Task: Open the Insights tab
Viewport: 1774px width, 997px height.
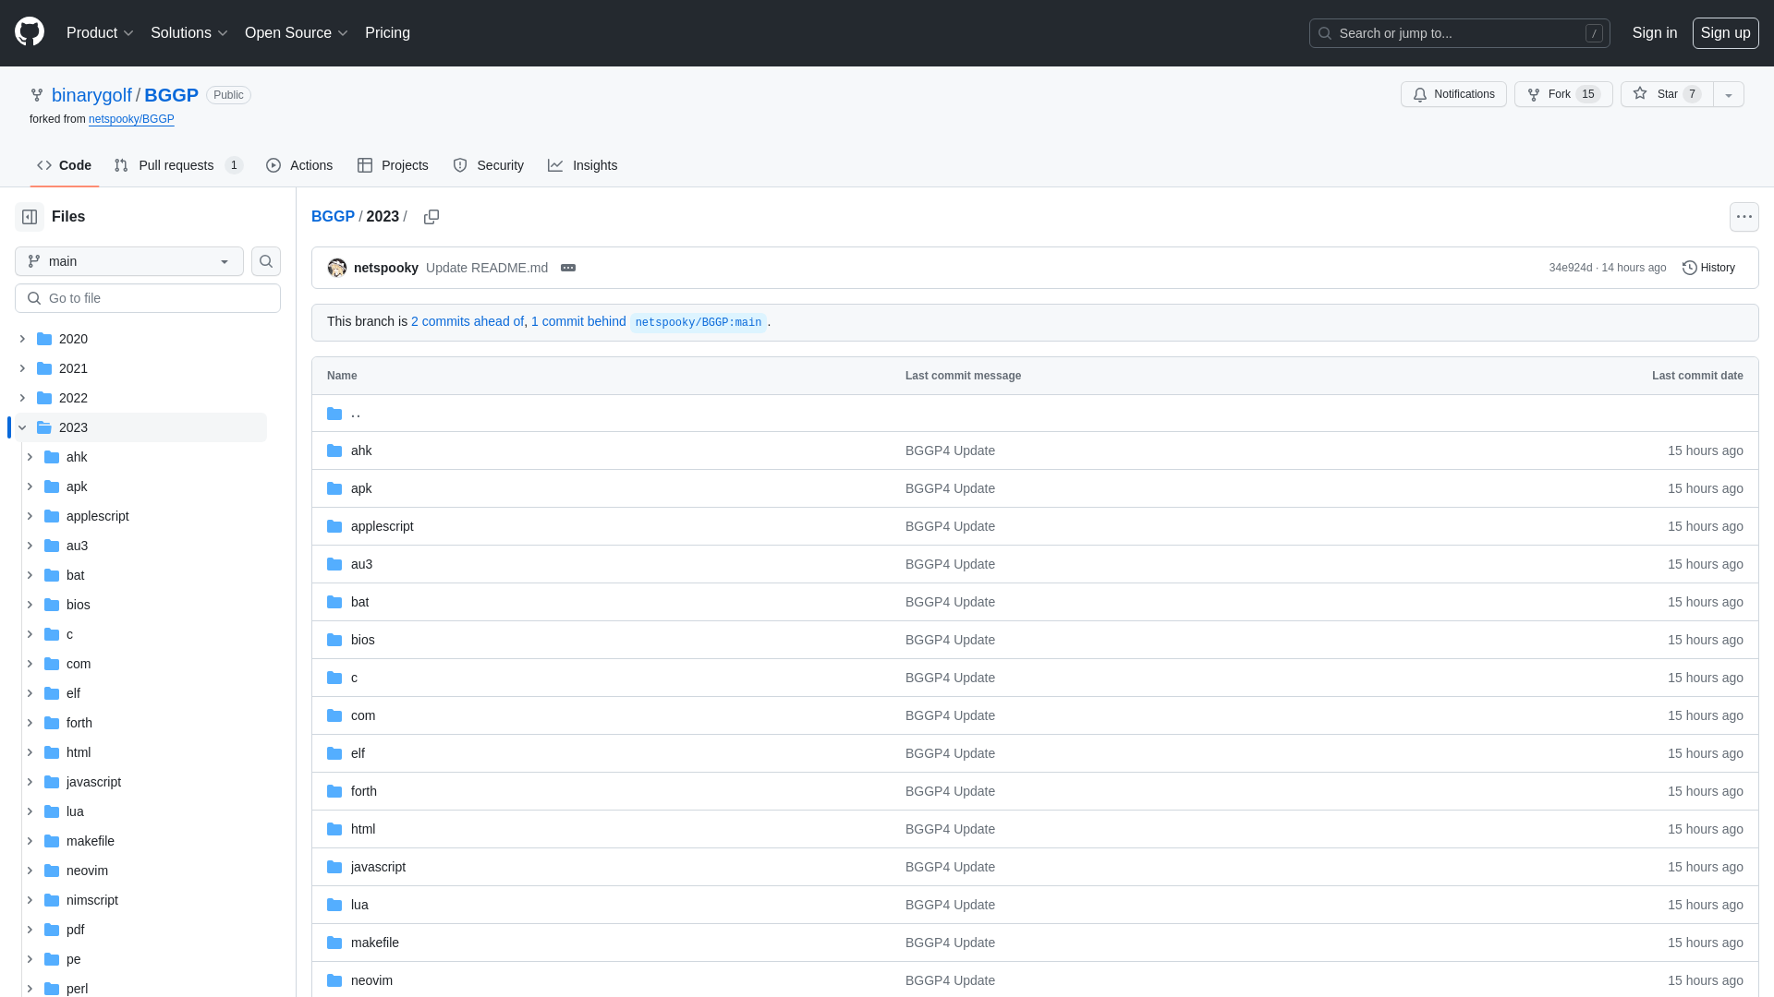Action: (x=582, y=165)
